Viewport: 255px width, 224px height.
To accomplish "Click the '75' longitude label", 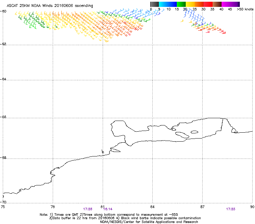I will point(3,207).
